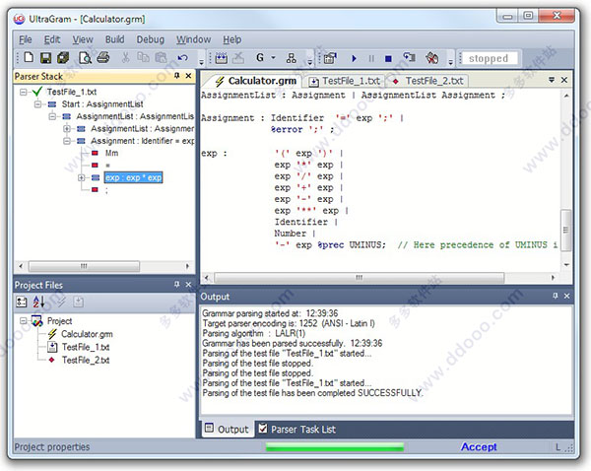
Task: Click the Save All toolbar icon
Action: coord(63,58)
